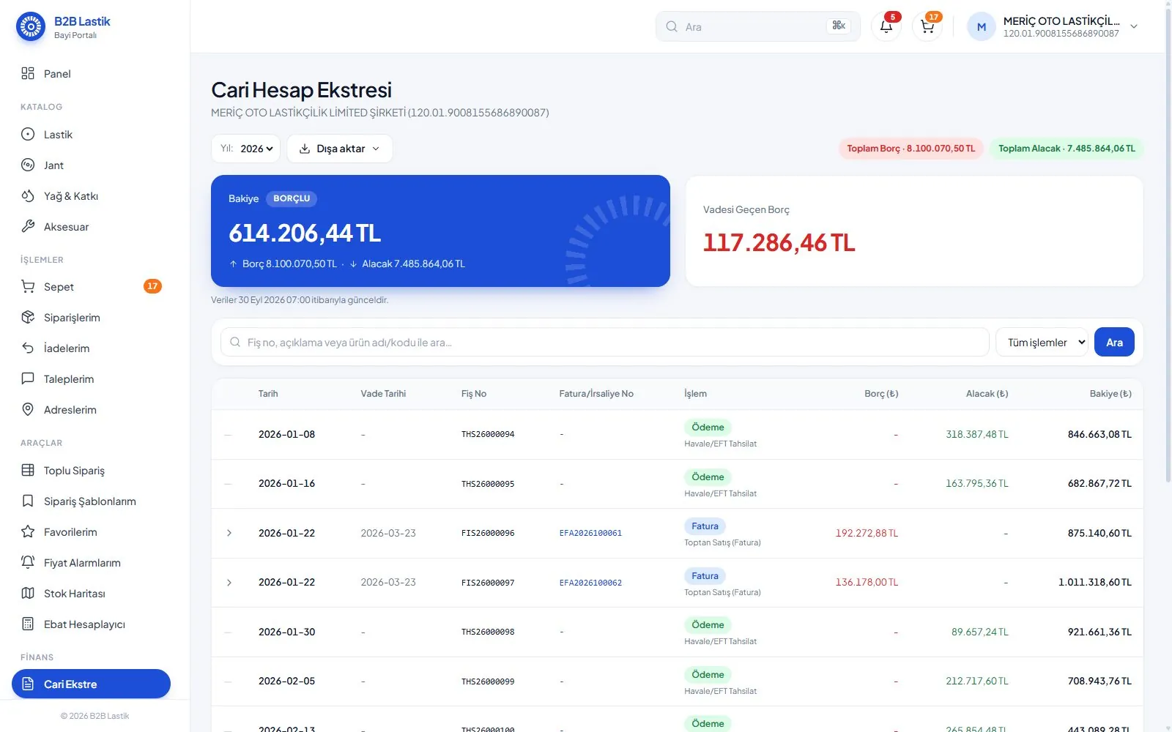This screenshot has width=1172, height=732.
Task: Click the Aksesuar wrench icon
Action: pos(28,226)
